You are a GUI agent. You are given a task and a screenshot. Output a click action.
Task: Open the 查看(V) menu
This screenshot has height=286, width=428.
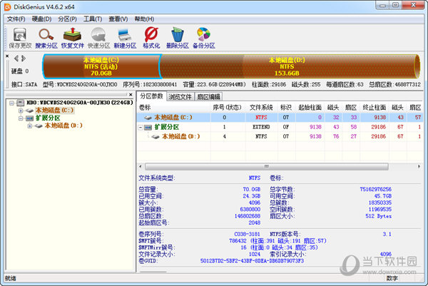point(118,19)
